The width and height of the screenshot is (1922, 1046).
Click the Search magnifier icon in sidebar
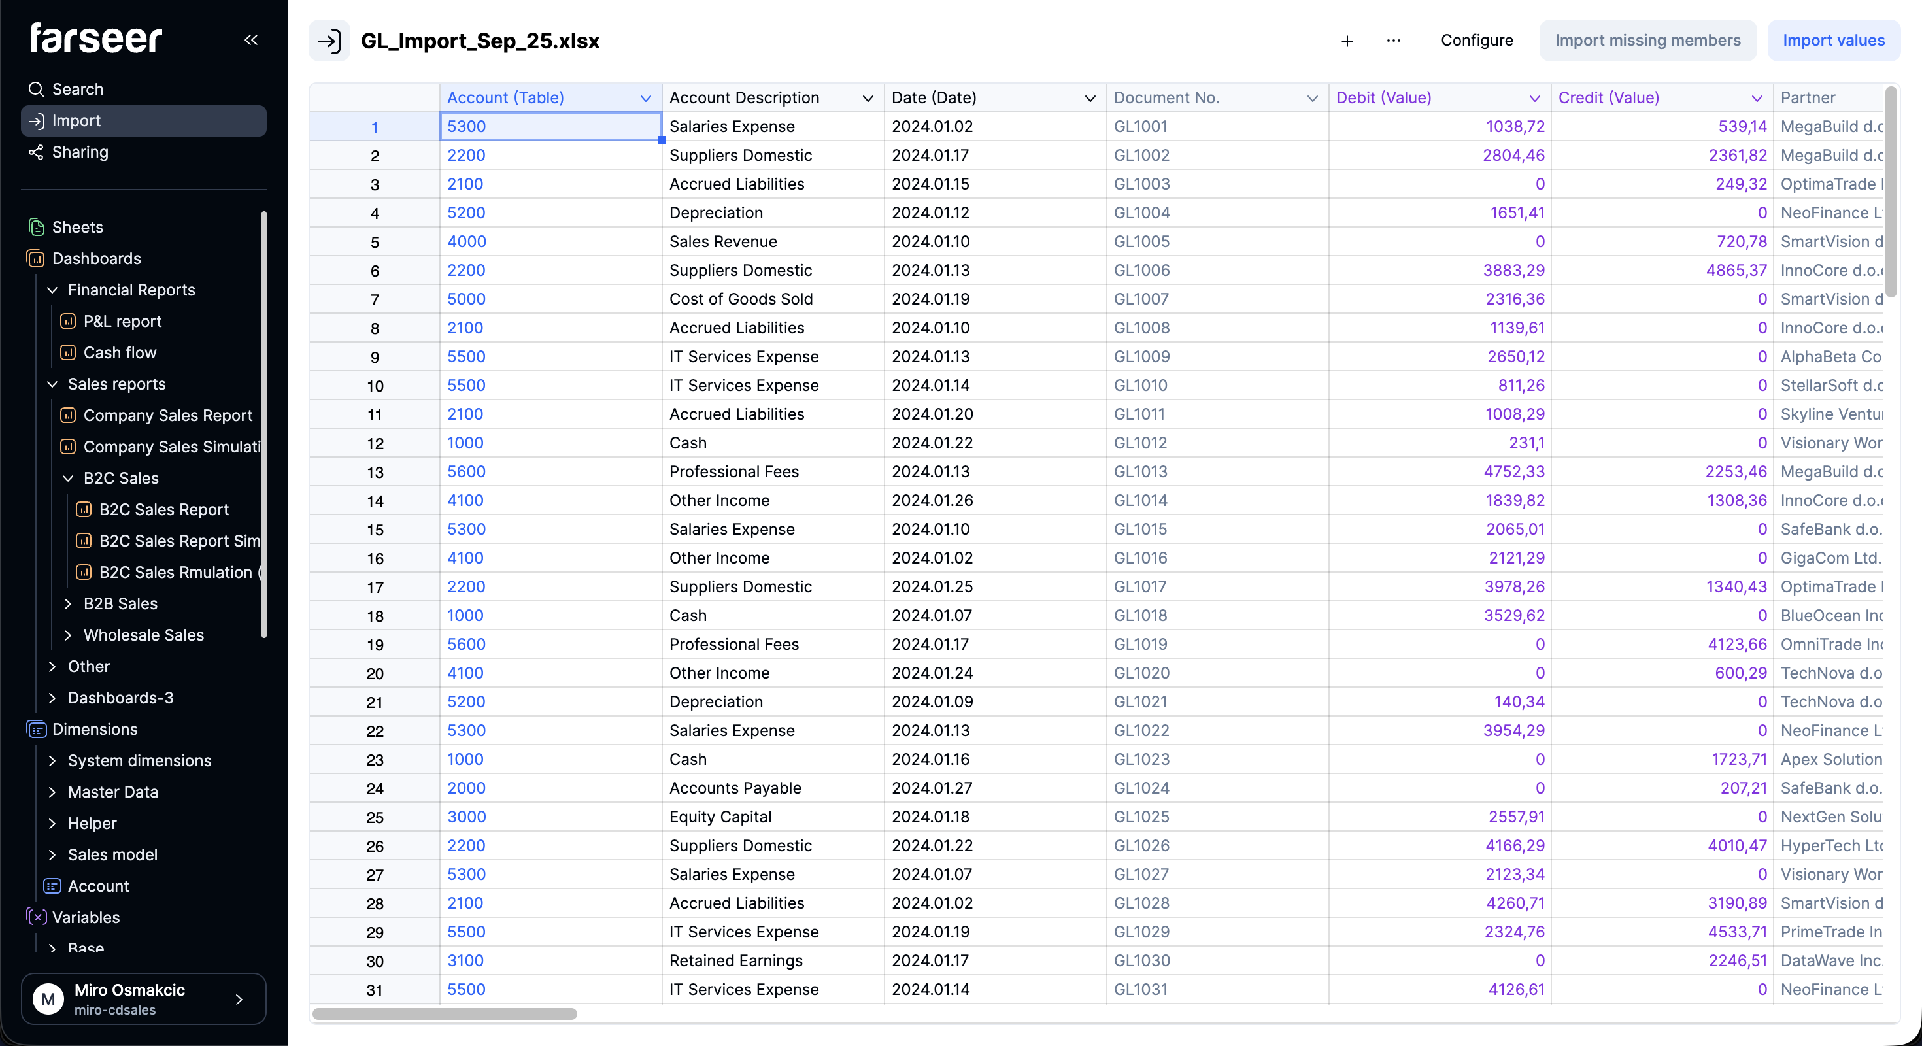36,90
